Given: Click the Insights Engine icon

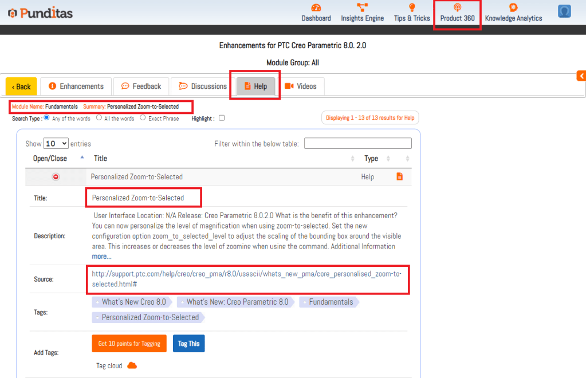Looking at the screenshot, I should (362, 8).
